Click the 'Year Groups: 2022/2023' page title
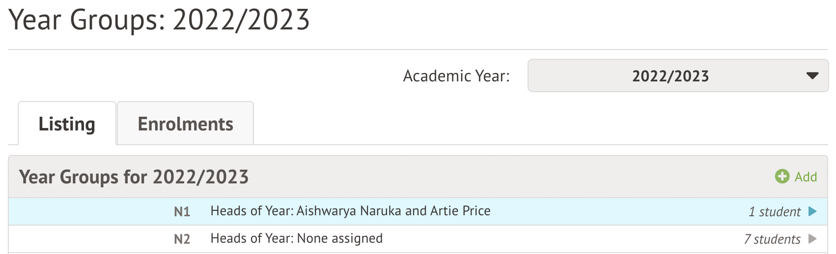Screen dimensions: 836x254 [x=159, y=20]
